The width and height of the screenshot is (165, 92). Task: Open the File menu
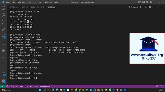click(x=8, y=2)
